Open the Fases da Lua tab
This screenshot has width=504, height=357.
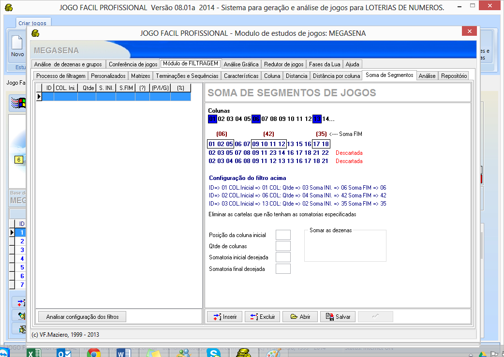click(325, 64)
